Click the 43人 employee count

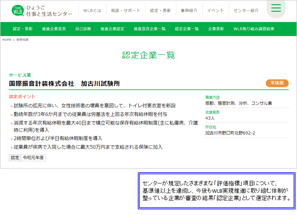210,118
